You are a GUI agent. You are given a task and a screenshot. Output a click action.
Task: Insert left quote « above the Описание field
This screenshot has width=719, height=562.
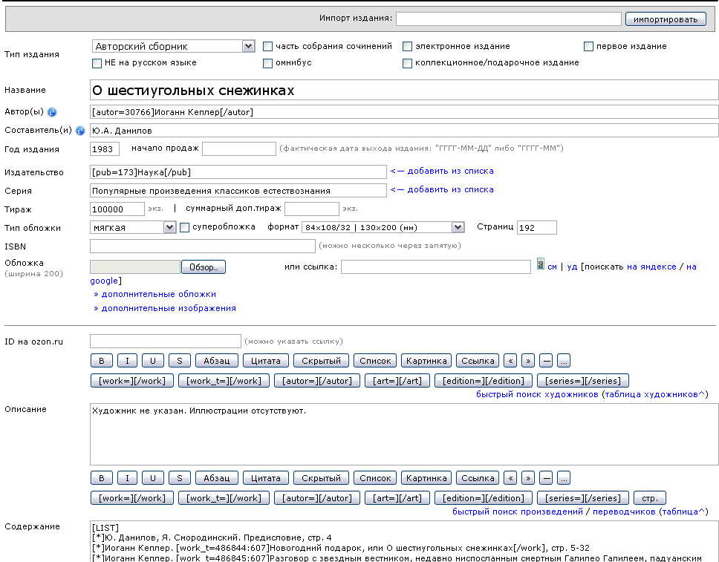510,361
